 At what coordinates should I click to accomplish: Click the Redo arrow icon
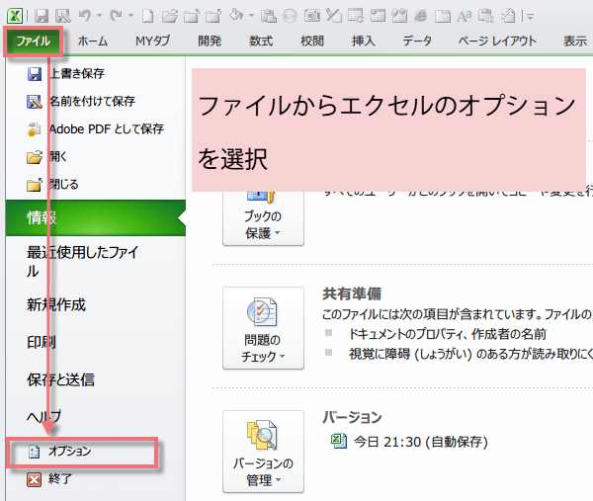(x=116, y=16)
